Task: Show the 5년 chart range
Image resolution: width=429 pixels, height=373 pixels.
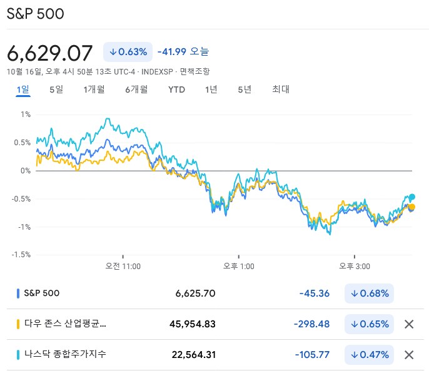Action: (x=245, y=89)
